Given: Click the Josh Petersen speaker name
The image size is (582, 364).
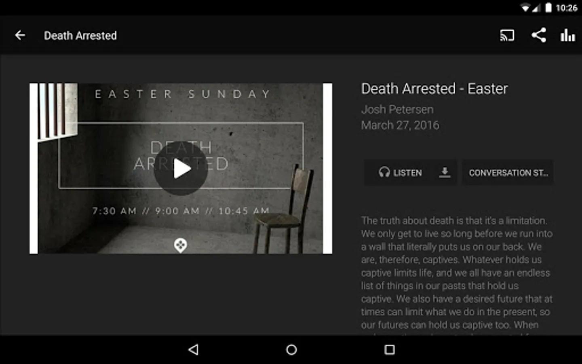Looking at the screenshot, I should pyautogui.click(x=397, y=109).
